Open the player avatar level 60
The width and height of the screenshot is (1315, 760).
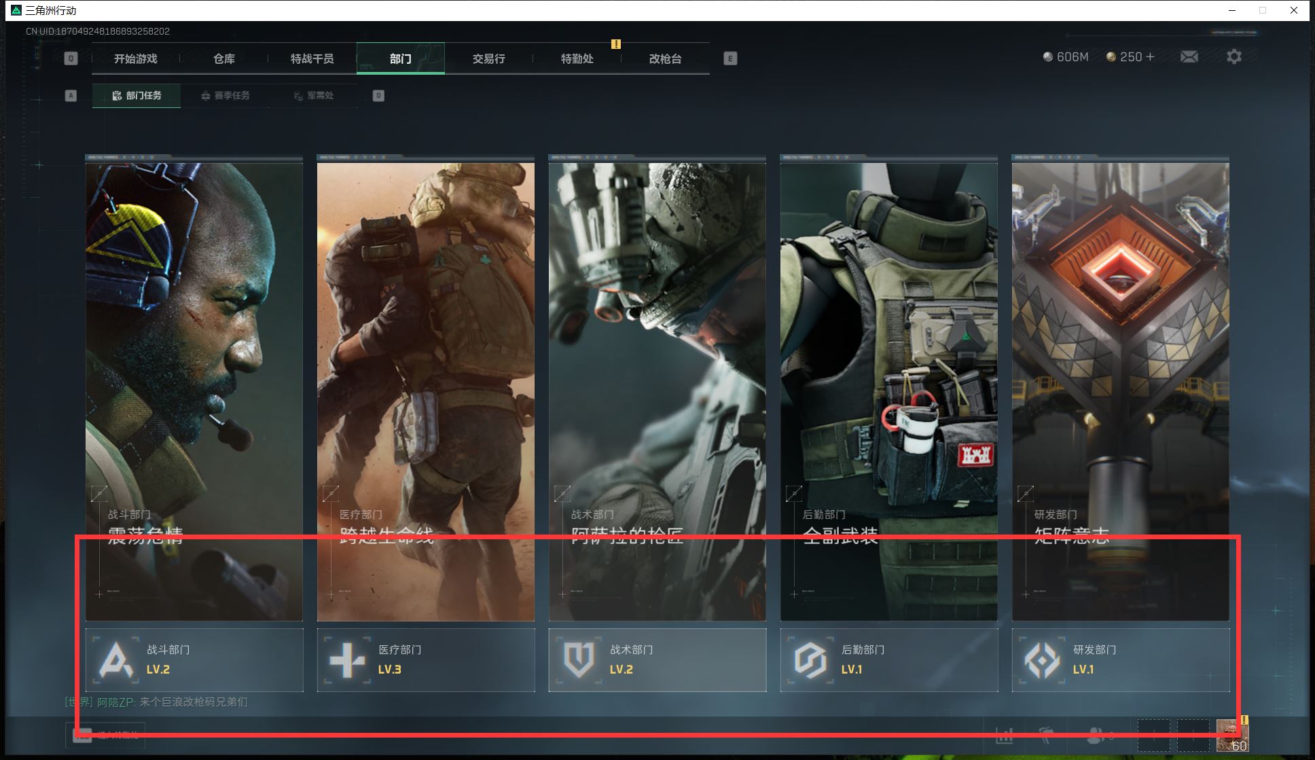1231,735
